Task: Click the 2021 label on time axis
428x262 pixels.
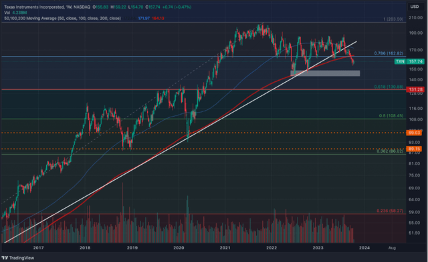Action: (x=225, y=248)
